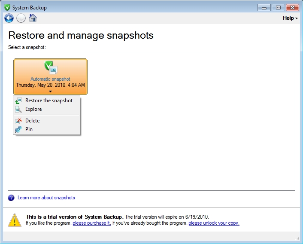Click the greyed forward navigation button
303x244 pixels.
[x=21, y=18]
